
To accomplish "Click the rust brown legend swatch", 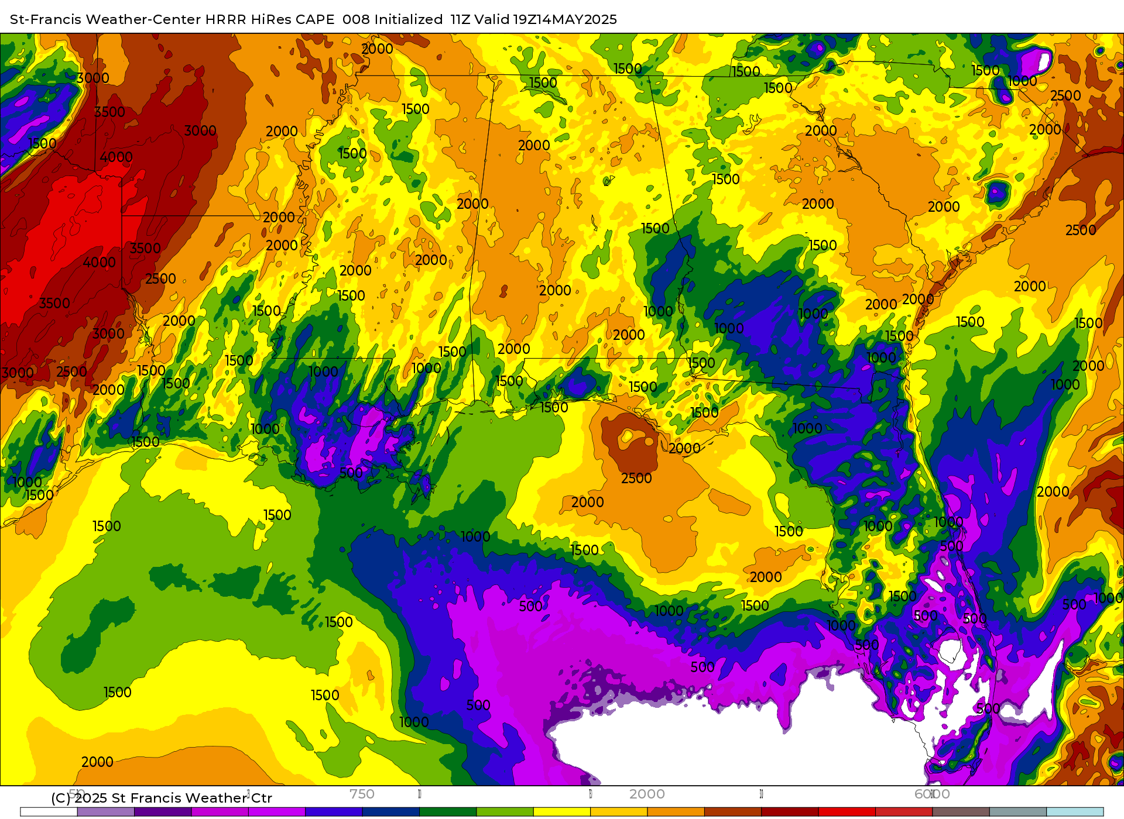I will coord(733,812).
